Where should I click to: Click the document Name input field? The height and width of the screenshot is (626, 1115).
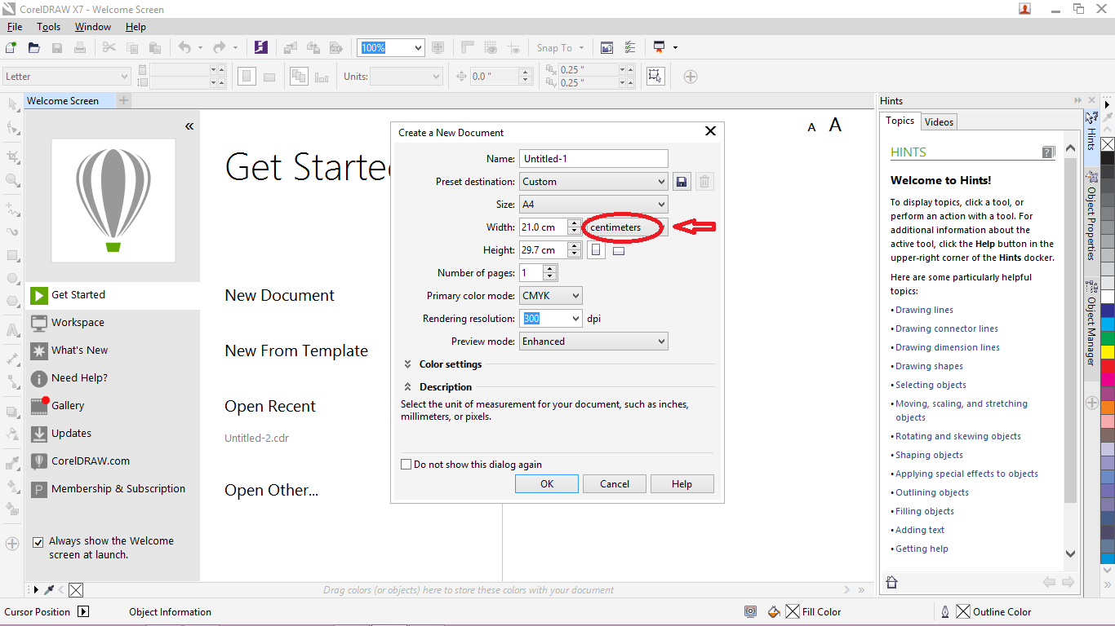click(x=593, y=158)
